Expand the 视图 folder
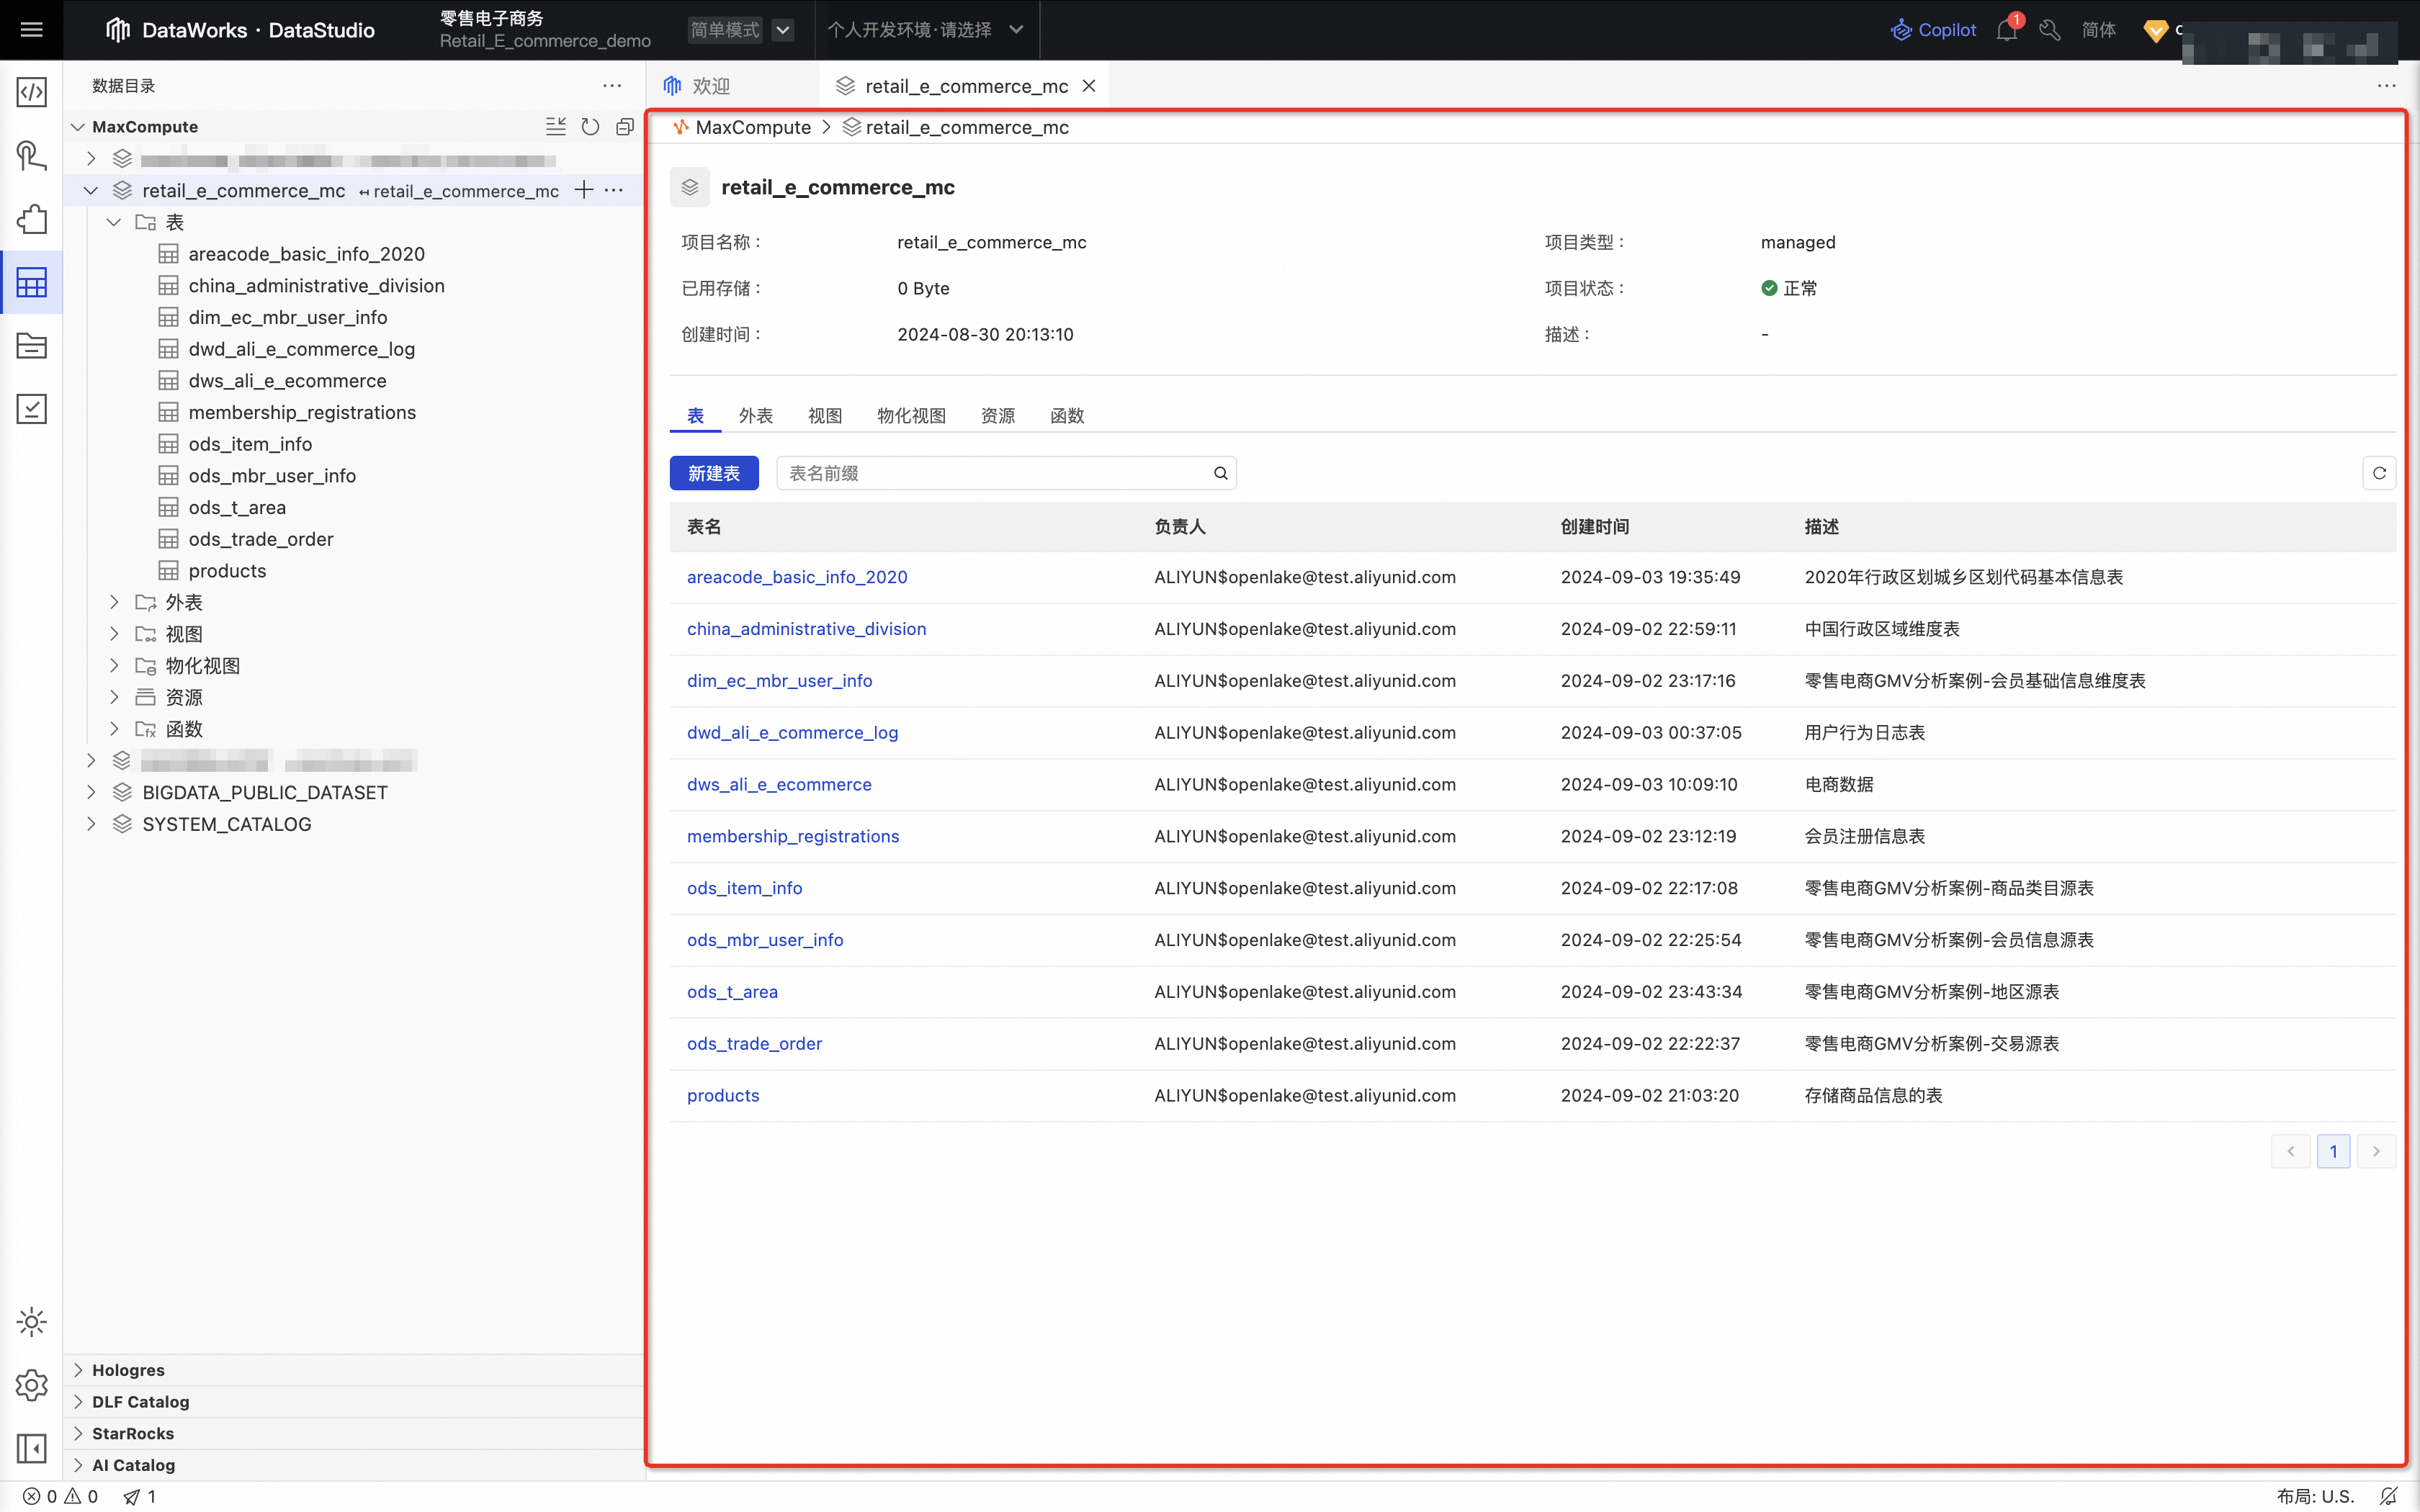 tap(114, 634)
